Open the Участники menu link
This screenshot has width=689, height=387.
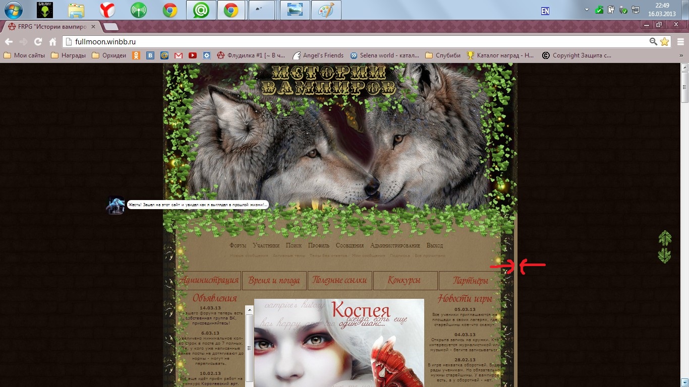coord(266,245)
